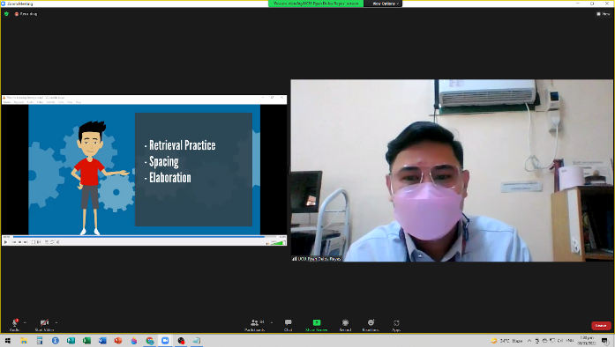Play the video in VLC player

[x=6, y=242]
